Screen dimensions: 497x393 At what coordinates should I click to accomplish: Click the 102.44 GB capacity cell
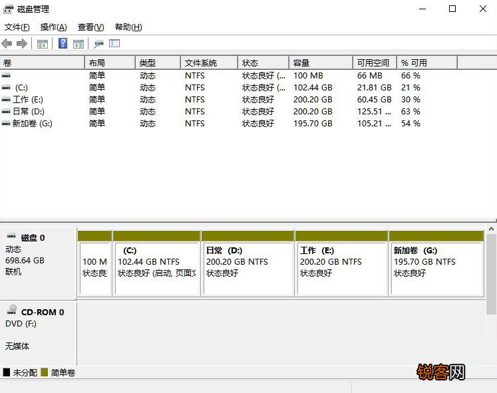click(x=313, y=88)
